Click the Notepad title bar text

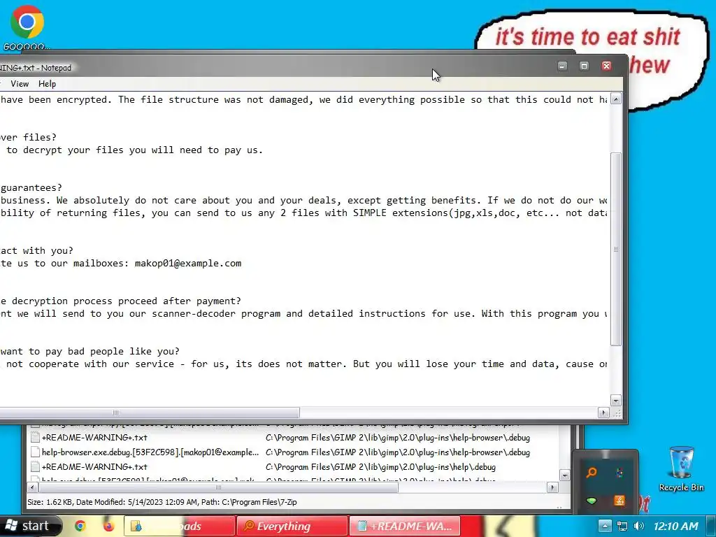(x=36, y=68)
